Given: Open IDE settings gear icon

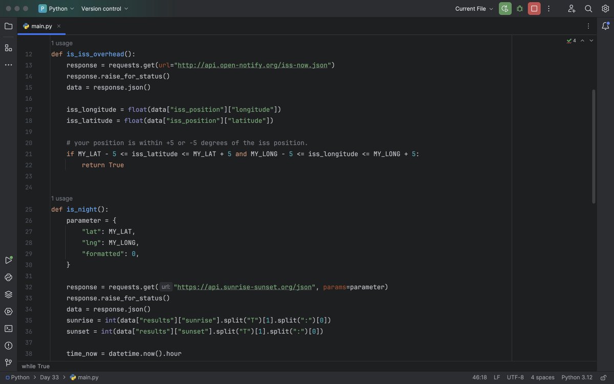Looking at the screenshot, I should point(605,9).
